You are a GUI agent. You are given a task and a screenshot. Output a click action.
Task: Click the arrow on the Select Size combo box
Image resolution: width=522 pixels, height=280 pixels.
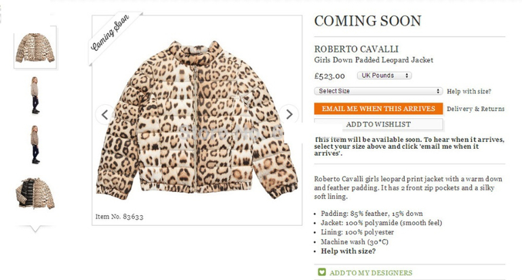tap(438, 91)
